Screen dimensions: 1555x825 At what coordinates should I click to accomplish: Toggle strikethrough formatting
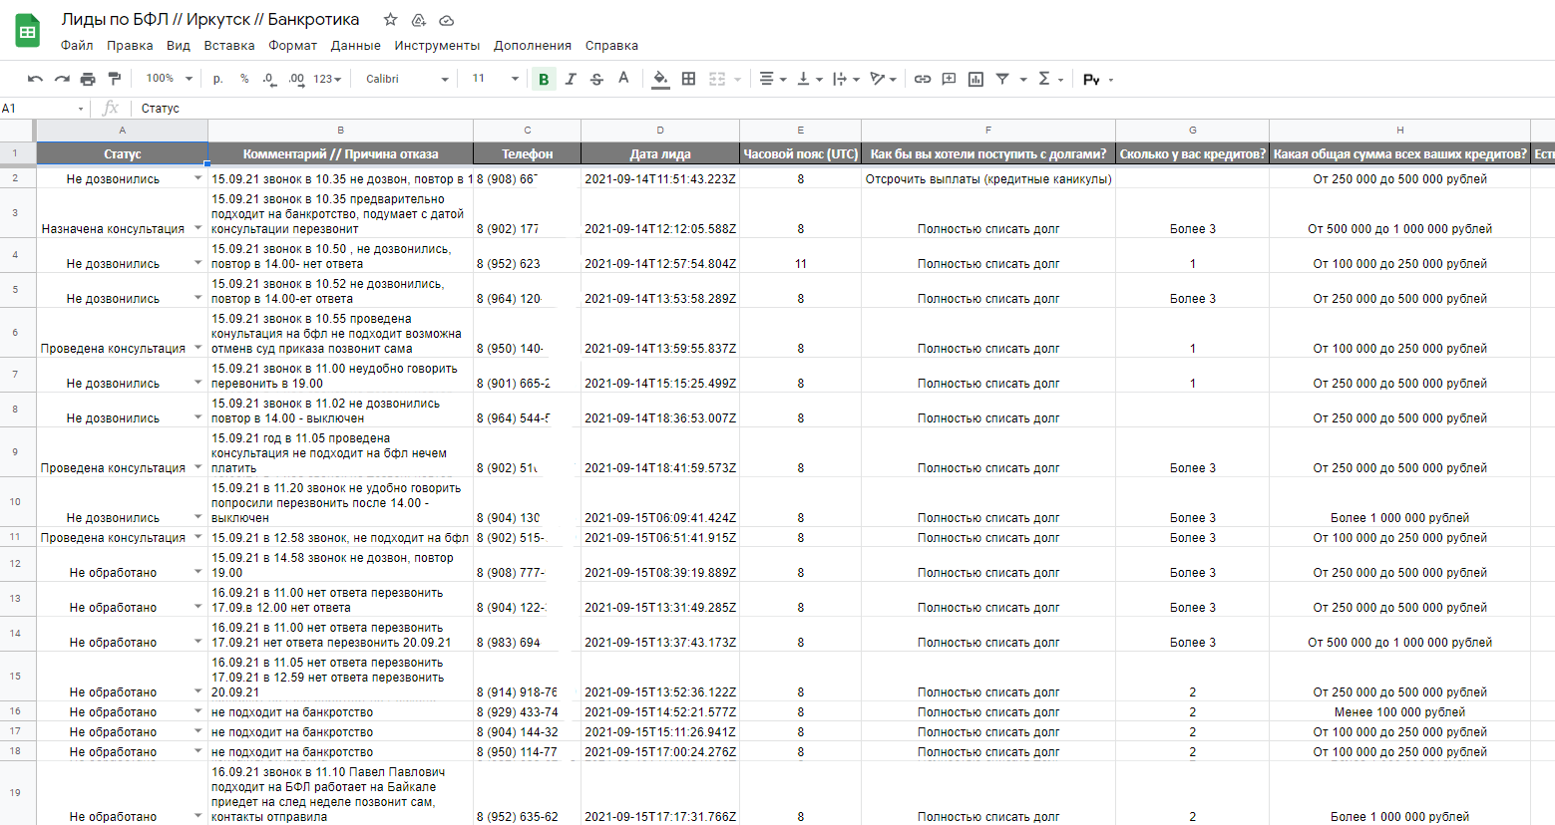pyautogui.click(x=596, y=79)
